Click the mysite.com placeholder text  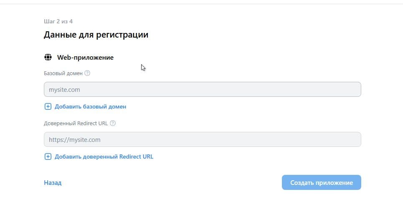(64, 89)
